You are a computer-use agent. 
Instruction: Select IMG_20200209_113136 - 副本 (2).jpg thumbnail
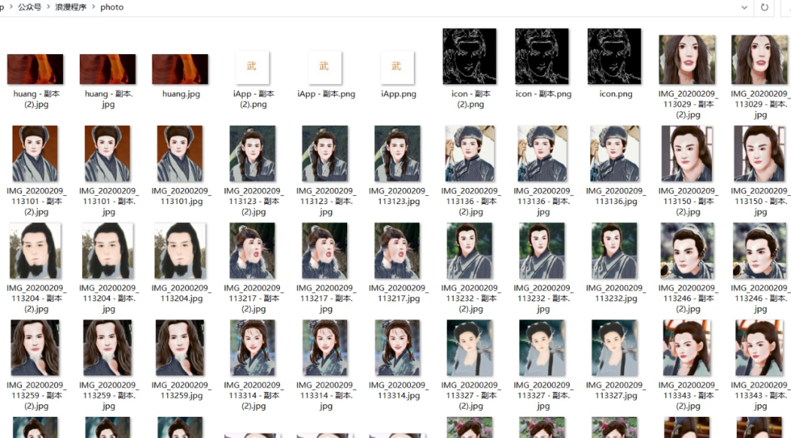pos(469,153)
